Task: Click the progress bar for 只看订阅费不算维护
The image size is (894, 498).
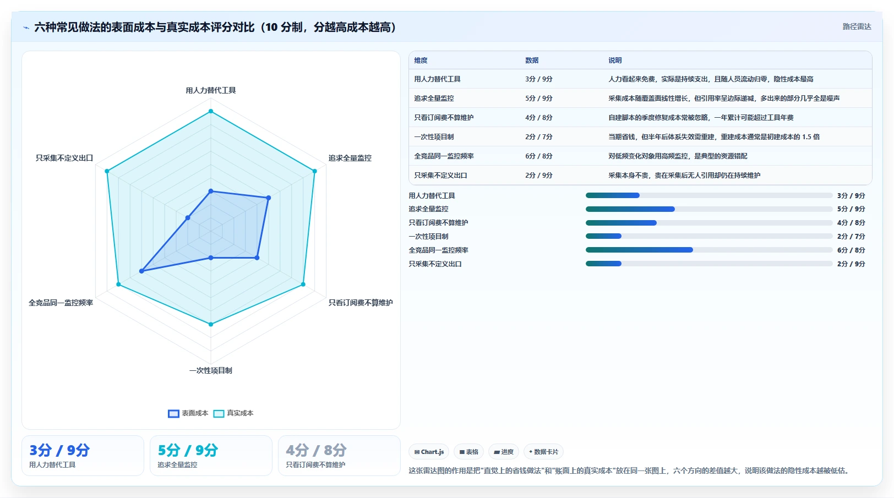Action: [709, 223]
